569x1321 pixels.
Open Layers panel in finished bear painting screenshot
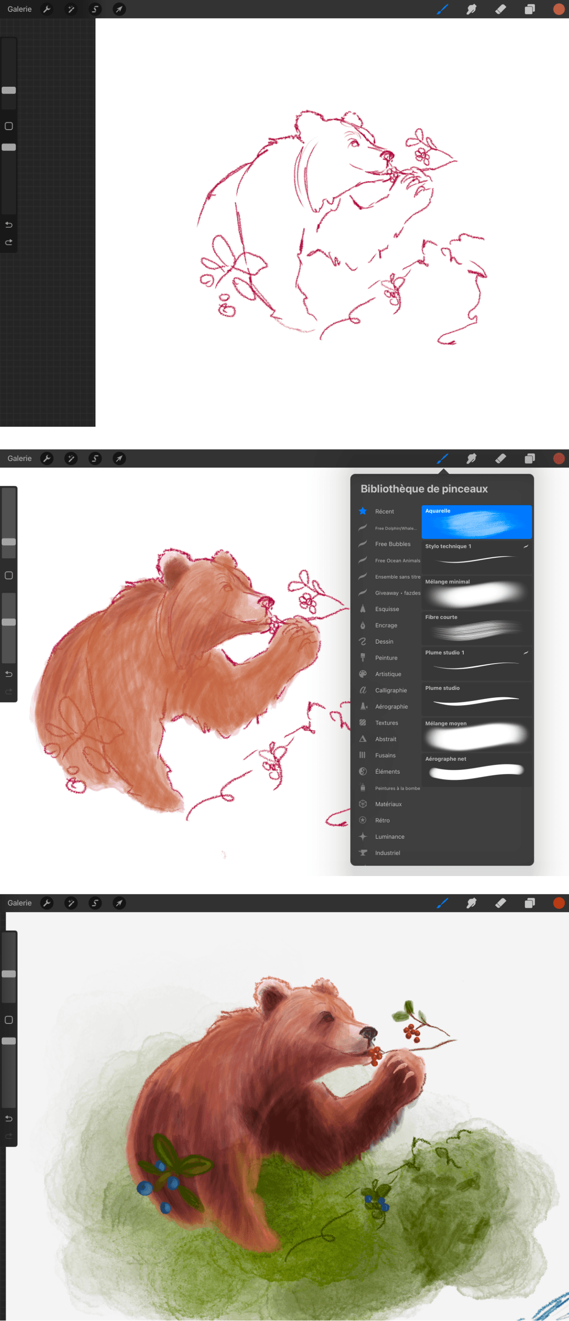click(x=530, y=903)
